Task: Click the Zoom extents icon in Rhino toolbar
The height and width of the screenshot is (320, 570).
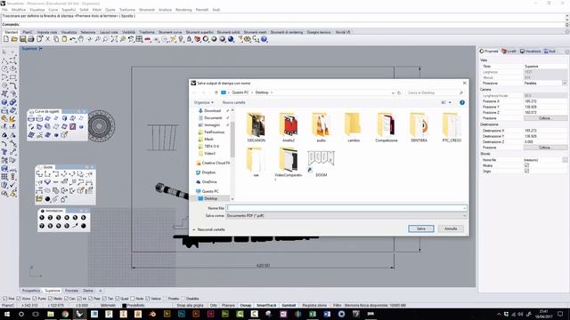Action: click(114, 39)
